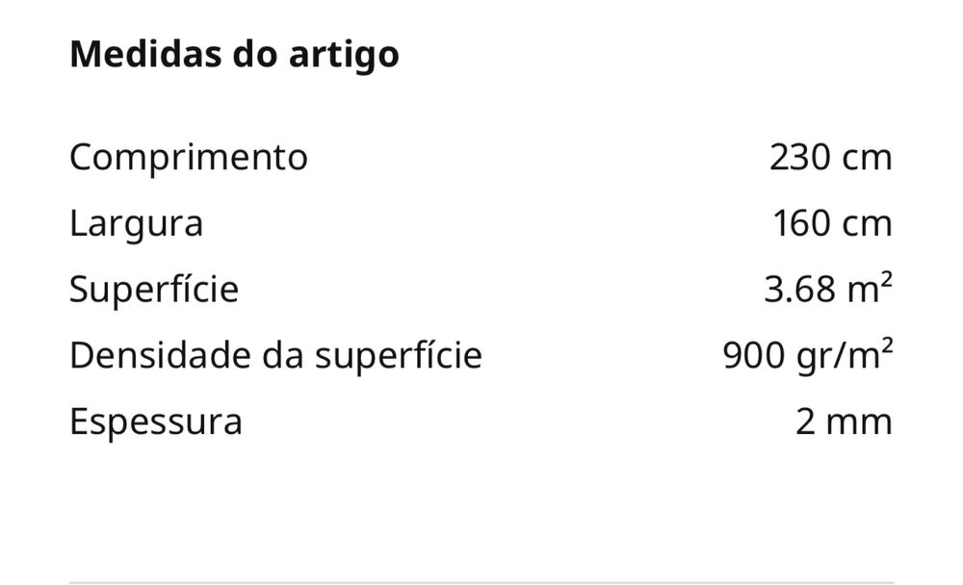The height and width of the screenshot is (585, 963).
Task: Select the Largura label
Action: 137,223
